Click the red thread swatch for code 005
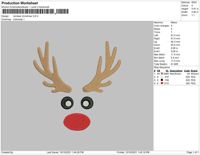Viewport: 200px width, 155px height. click(162, 83)
